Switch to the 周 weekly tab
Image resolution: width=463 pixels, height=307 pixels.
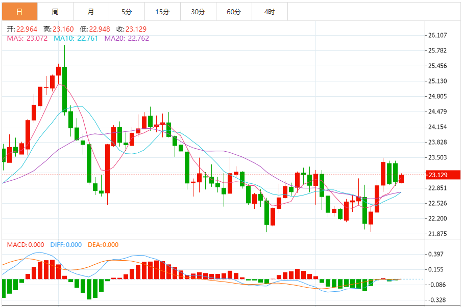(x=55, y=12)
